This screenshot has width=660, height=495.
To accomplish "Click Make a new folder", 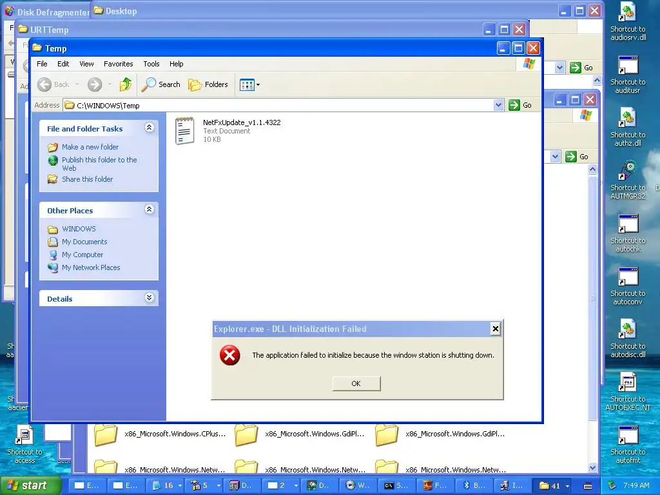I will coord(90,147).
